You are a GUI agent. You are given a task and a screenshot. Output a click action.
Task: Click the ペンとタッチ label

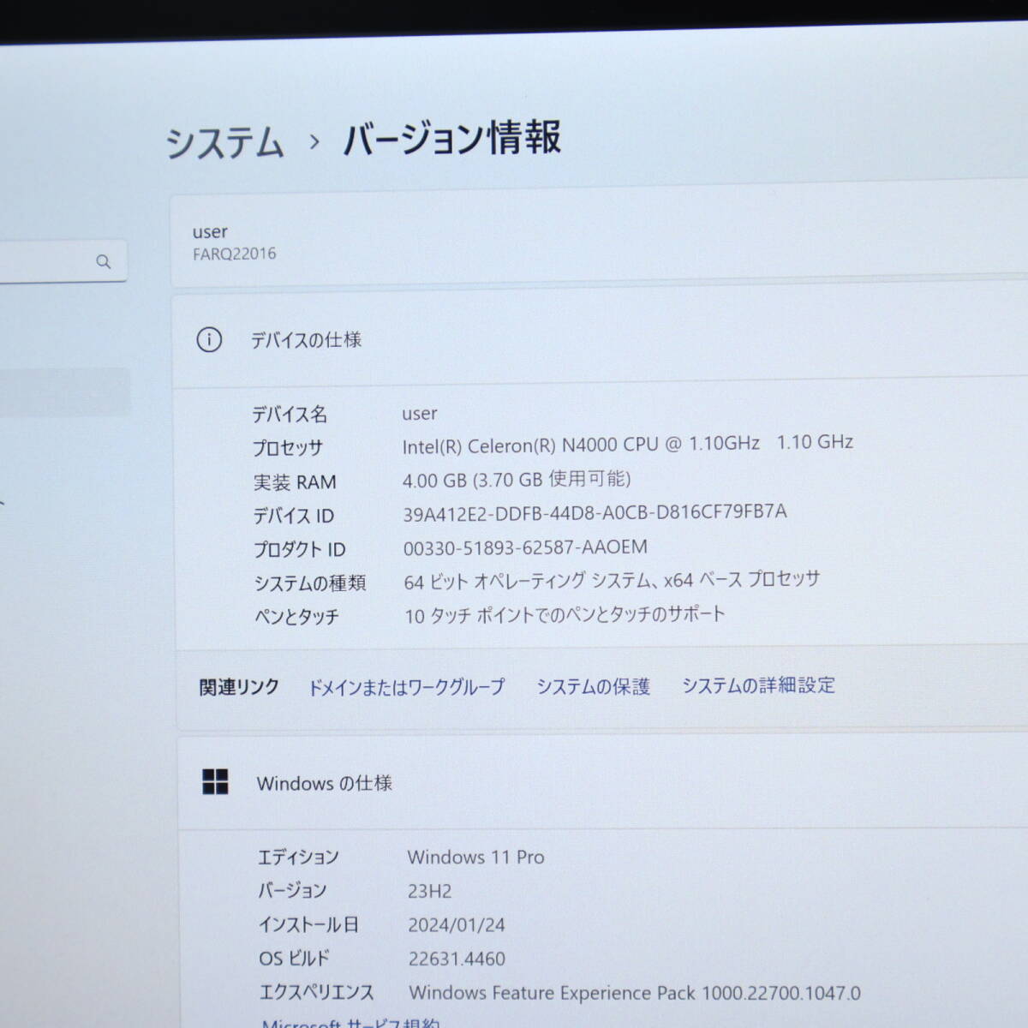pyautogui.click(x=296, y=617)
